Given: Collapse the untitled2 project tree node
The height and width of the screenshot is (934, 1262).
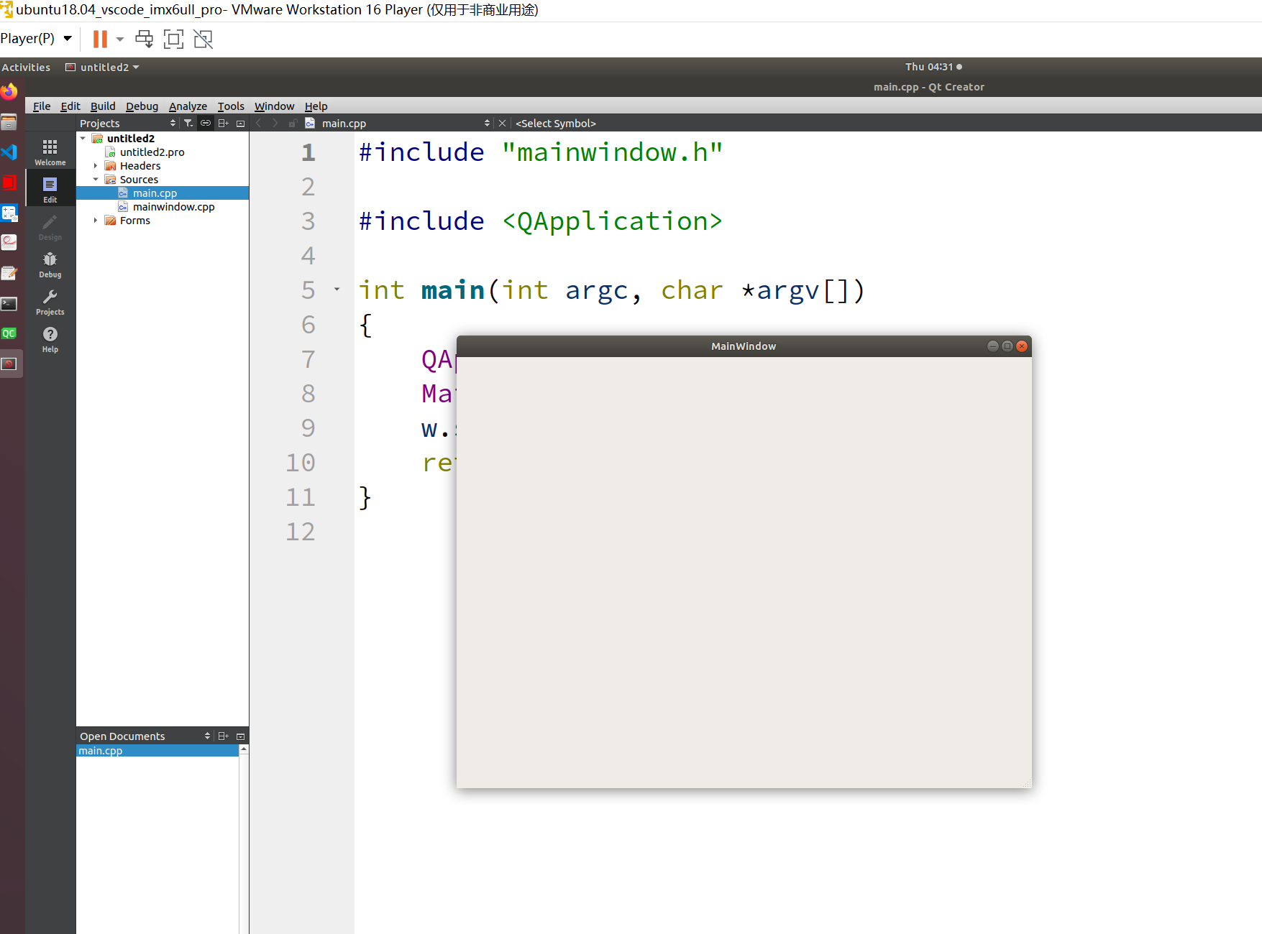Looking at the screenshot, I should [83, 138].
